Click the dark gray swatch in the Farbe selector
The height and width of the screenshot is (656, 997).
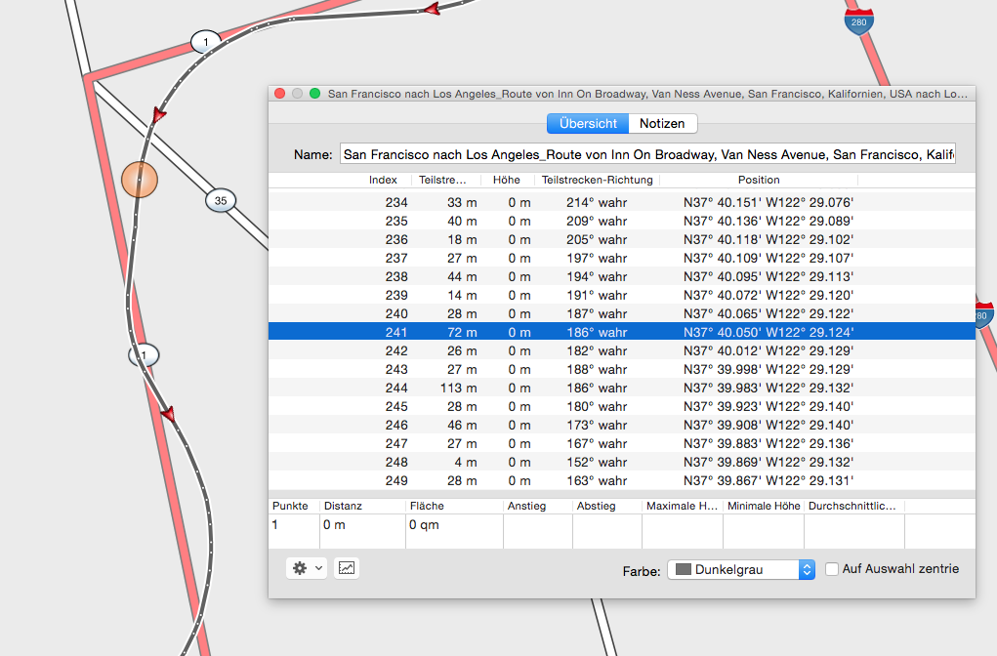click(684, 569)
